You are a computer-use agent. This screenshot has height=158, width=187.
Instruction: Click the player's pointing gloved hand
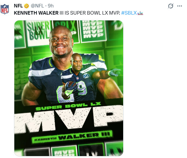click(x=114, y=72)
